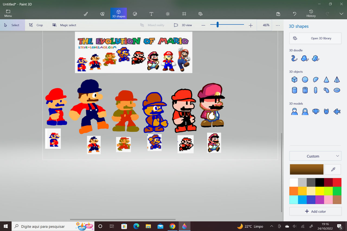Open Microsoft Edge from the taskbar
Image resolution: width=347 pixels, height=231 pixels.
(x=136, y=226)
